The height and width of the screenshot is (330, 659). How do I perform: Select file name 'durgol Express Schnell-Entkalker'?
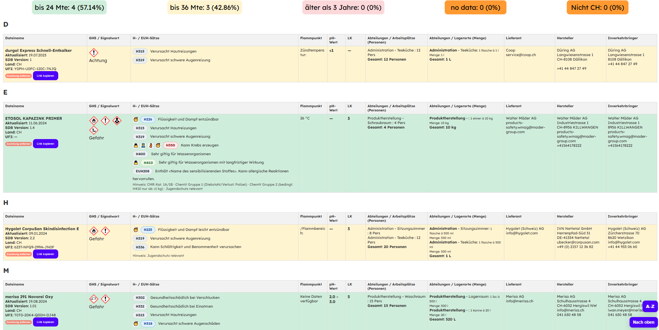[39, 50]
